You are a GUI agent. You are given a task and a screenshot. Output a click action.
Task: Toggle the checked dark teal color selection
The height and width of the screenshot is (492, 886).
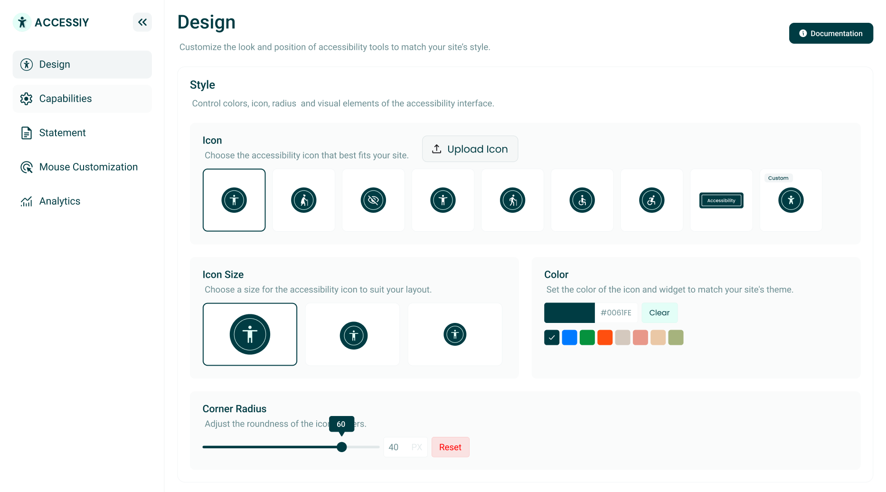tap(551, 337)
